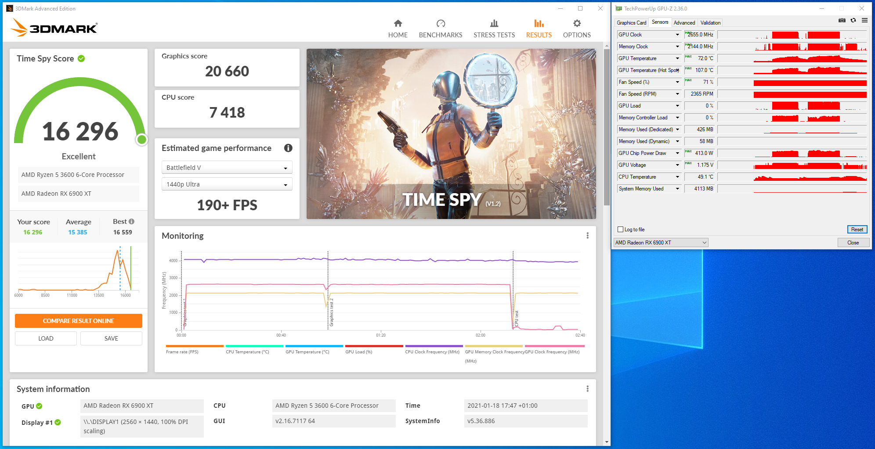Image resolution: width=875 pixels, height=449 pixels.
Task: Click COMPARE RESULT ONLINE button
Action: (79, 321)
